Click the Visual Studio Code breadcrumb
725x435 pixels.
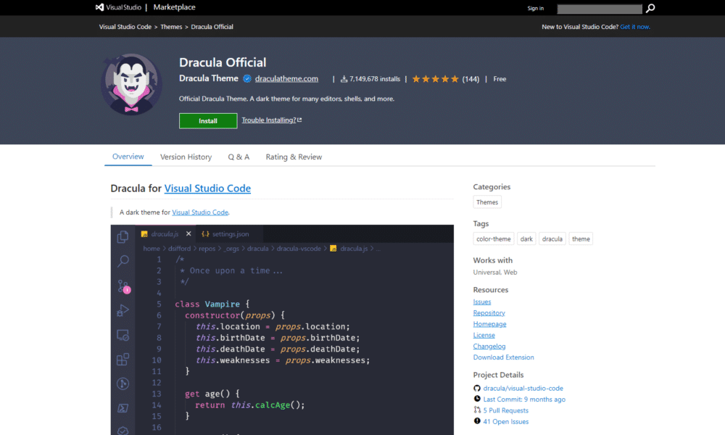point(125,27)
